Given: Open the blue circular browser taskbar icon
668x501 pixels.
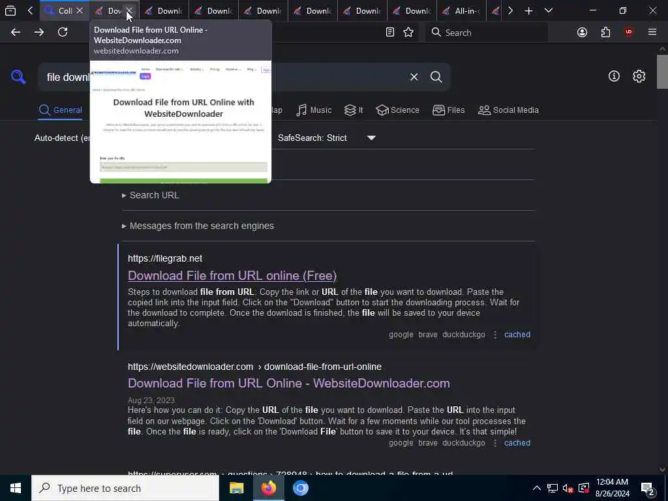Looking at the screenshot, I should (300, 488).
